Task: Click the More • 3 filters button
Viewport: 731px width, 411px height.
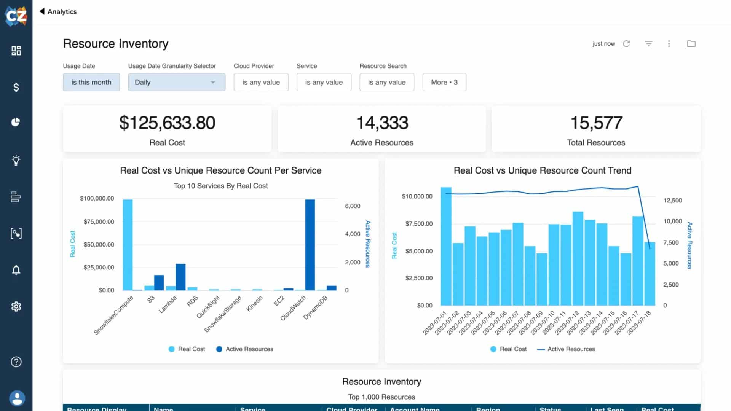Action: (444, 82)
